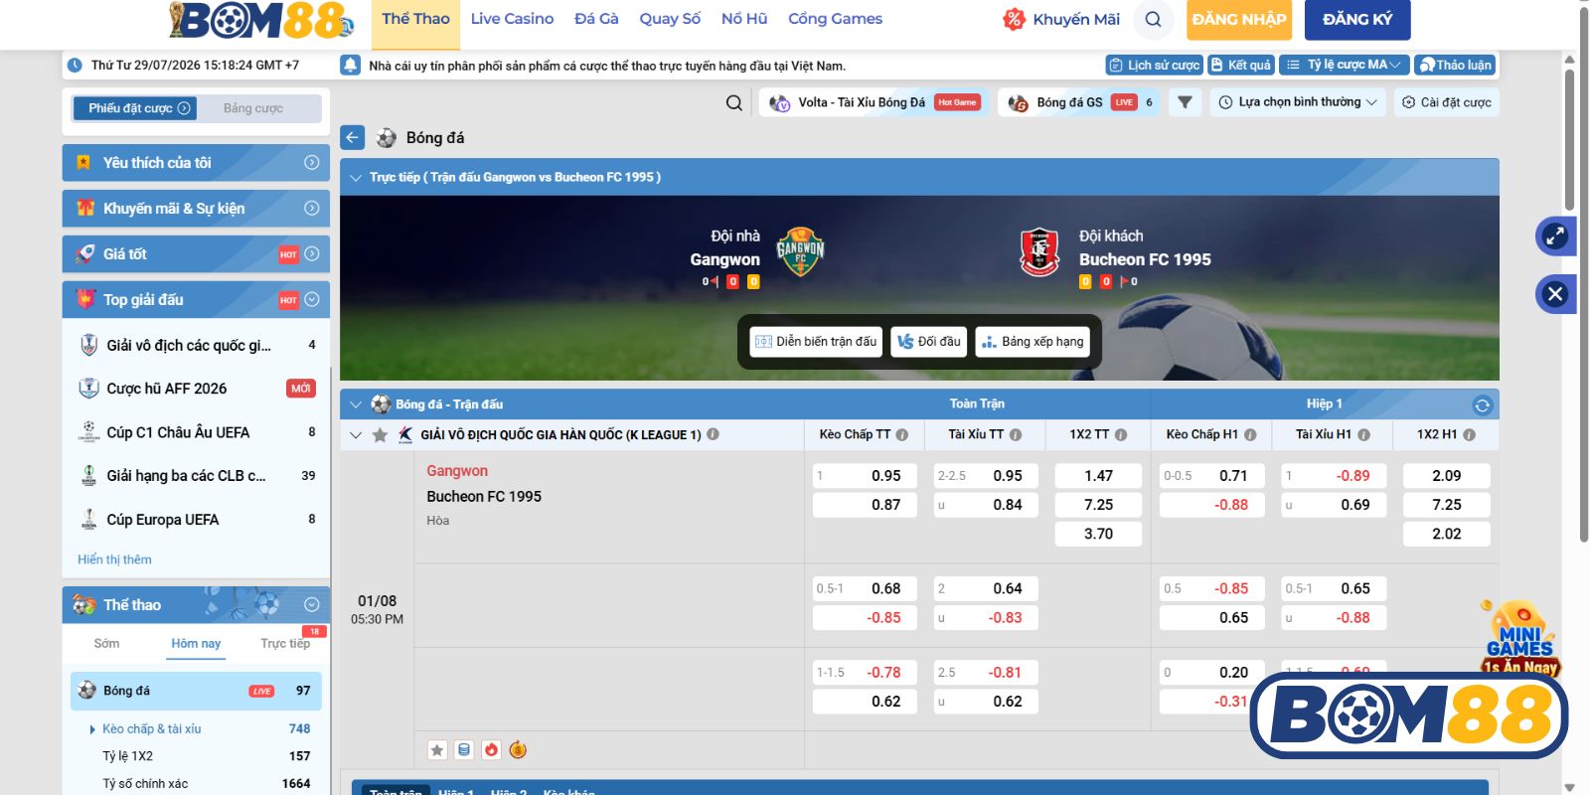The width and height of the screenshot is (1590, 795).
Task: Click the BOM88 logo in header
Action: point(262,20)
